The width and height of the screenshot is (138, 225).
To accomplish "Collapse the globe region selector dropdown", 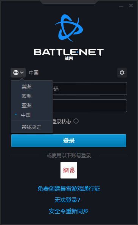I will pyautogui.click(x=18, y=73).
